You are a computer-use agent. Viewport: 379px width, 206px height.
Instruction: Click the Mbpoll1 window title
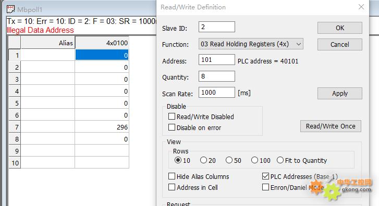tap(30, 10)
